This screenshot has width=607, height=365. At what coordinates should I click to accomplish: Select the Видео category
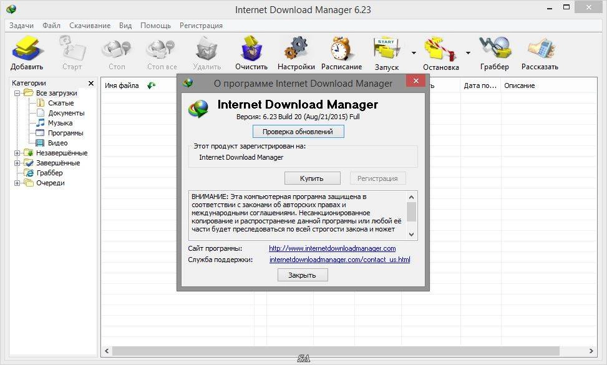pyautogui.click(x=57, y=144)
